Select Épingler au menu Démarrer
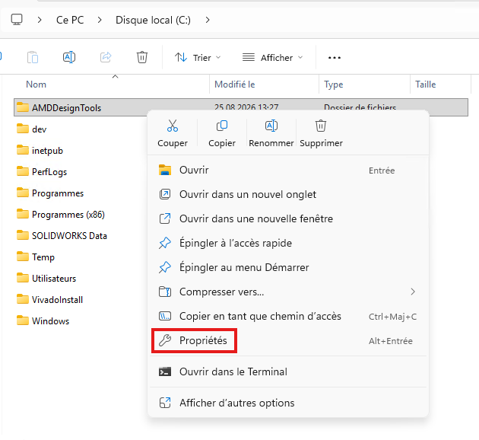This screenshot has width=479, height=440. point(288,267)
